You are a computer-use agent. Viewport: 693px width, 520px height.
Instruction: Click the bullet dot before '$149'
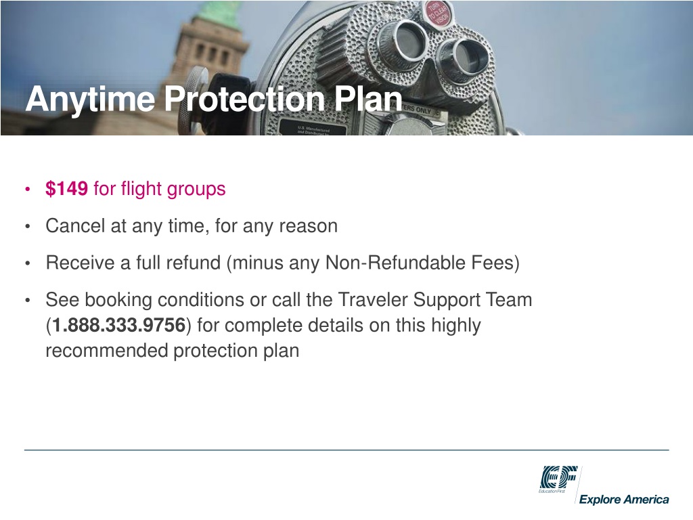coord(27,190)
